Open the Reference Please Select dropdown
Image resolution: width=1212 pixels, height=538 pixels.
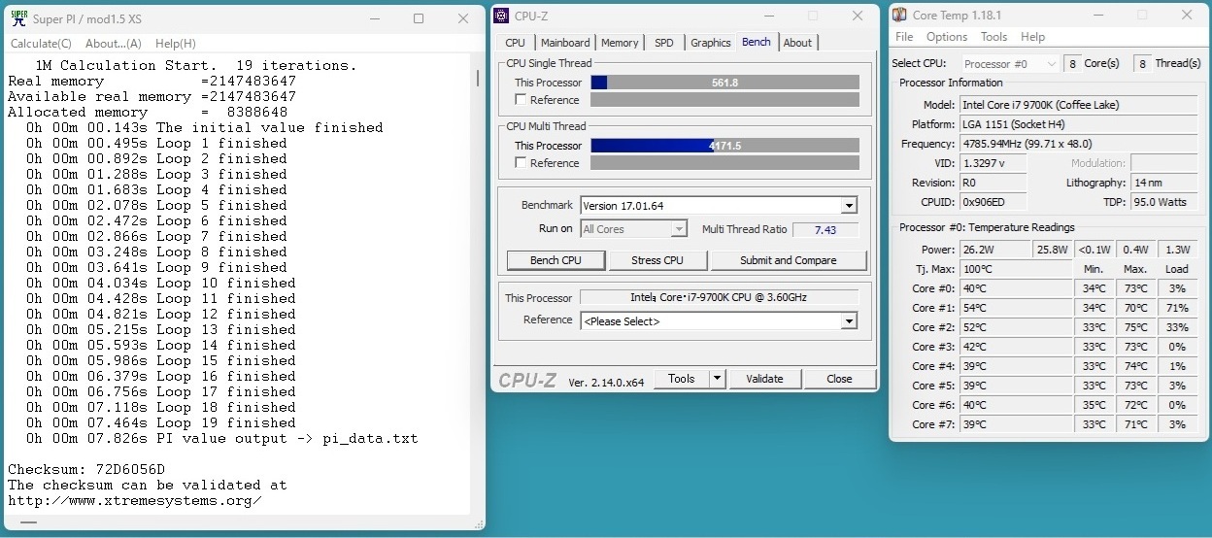[849, 321]
